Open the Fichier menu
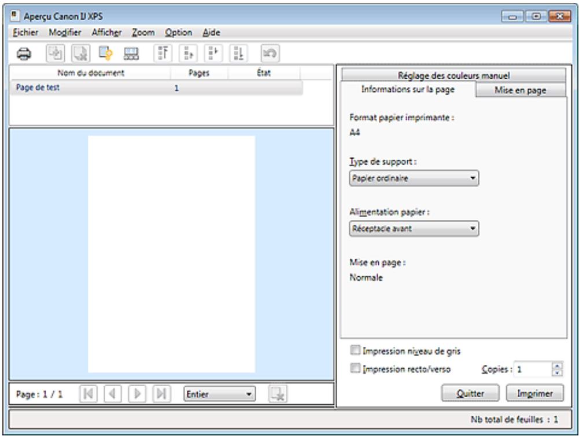579x436 pixels. pos(24,32)
